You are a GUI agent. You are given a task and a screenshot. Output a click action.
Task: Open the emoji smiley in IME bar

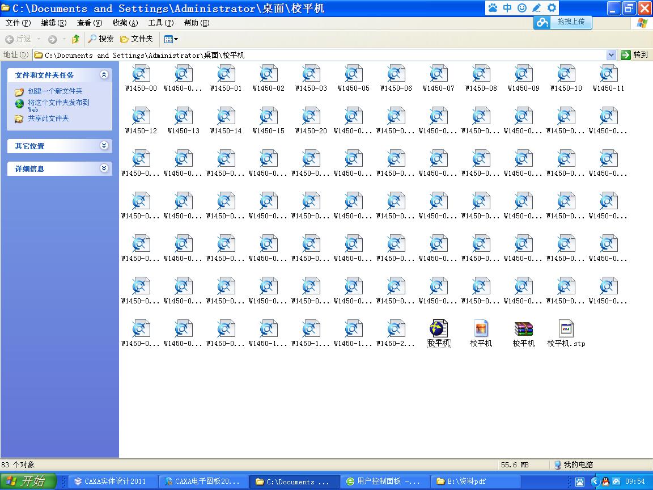coord(522,8)
